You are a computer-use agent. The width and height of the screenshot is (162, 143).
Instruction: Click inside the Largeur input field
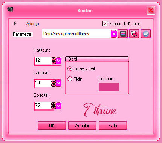pyautogui.click(x=43, y=83)
